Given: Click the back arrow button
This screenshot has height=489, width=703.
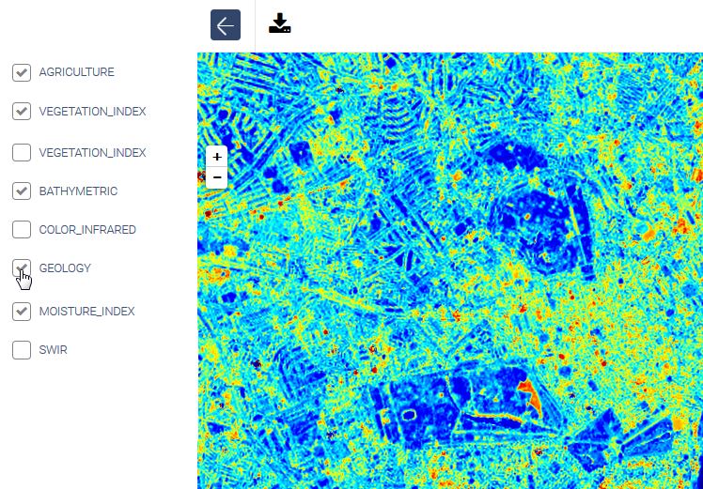Looking at the screenshot, I should coord(226,25).
